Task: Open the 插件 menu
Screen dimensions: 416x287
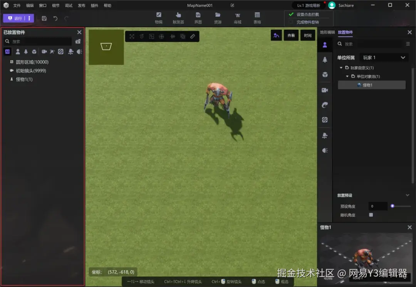Action: coord(94,5)
